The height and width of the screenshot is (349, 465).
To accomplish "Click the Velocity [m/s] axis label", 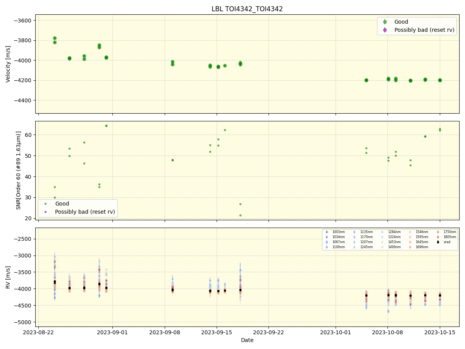I will pyautogui.click(x=8, y=64).
